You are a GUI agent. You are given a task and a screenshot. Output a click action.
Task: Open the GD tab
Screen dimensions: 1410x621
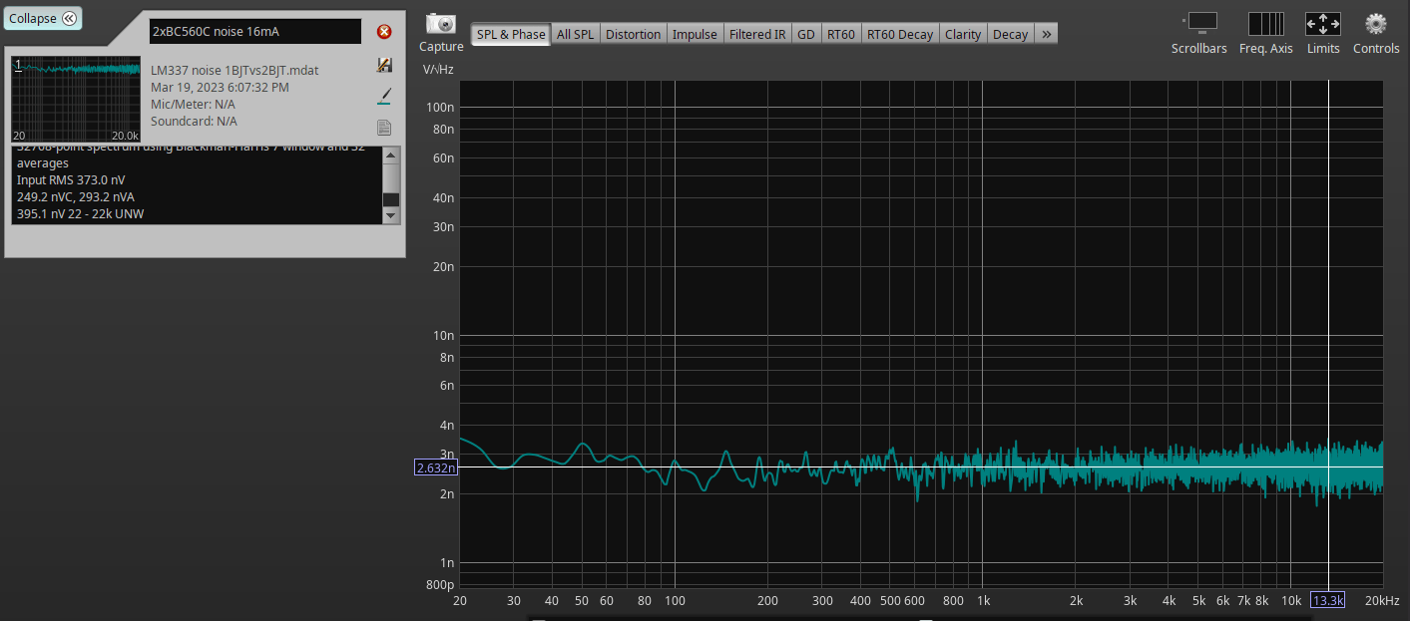[806, 34]
